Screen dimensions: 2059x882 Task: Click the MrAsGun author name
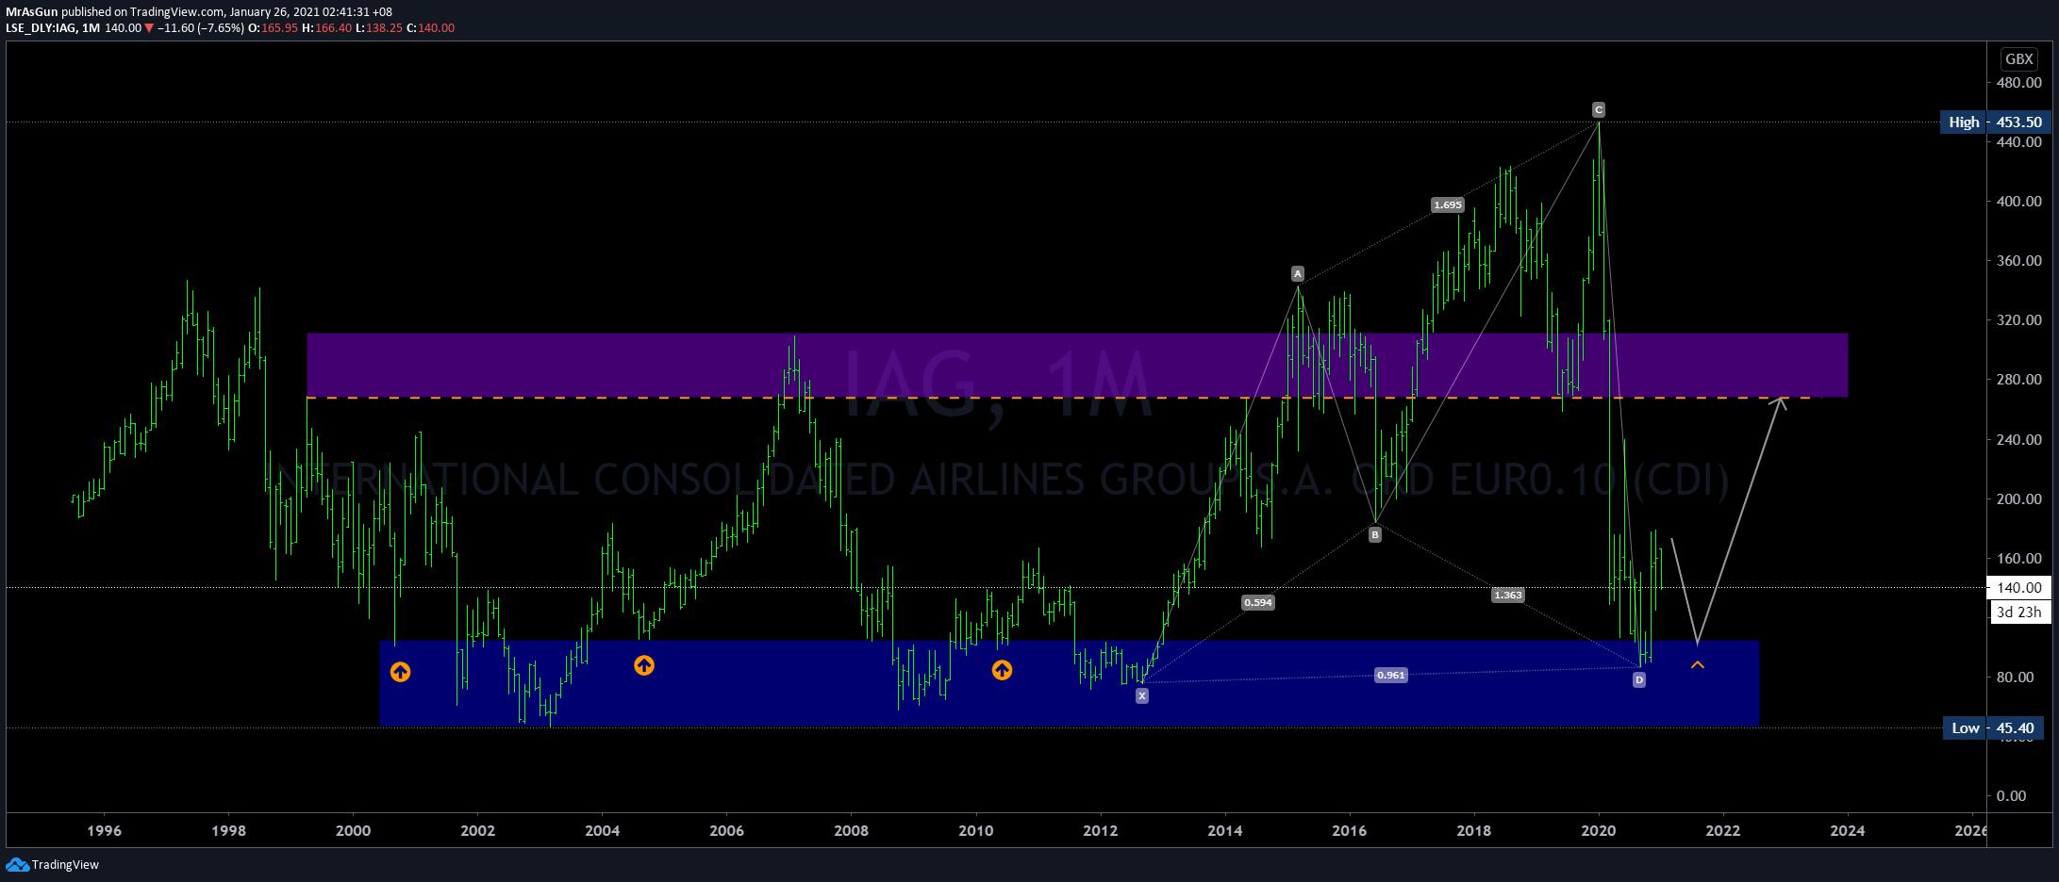coord(32,12)
